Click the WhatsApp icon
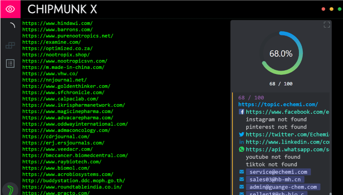The height and width of the screenshot is (195, 343). pyautogui.click(x=241, y=149)
